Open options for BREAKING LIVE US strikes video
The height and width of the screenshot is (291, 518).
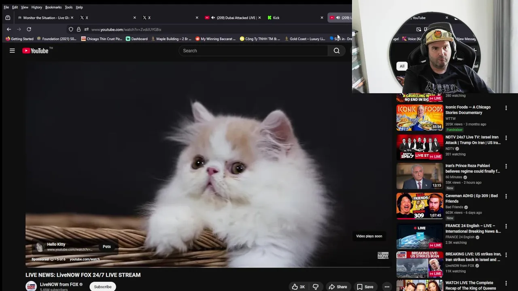(506, 255)
